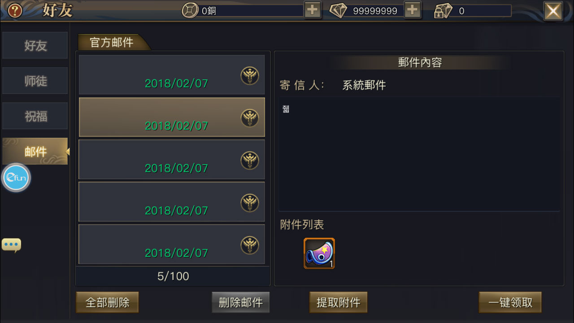Viewport: 574px width, 323px height.
Task: Switch to the 好友 sidebar tab
Action: click(x=35, y=45)
